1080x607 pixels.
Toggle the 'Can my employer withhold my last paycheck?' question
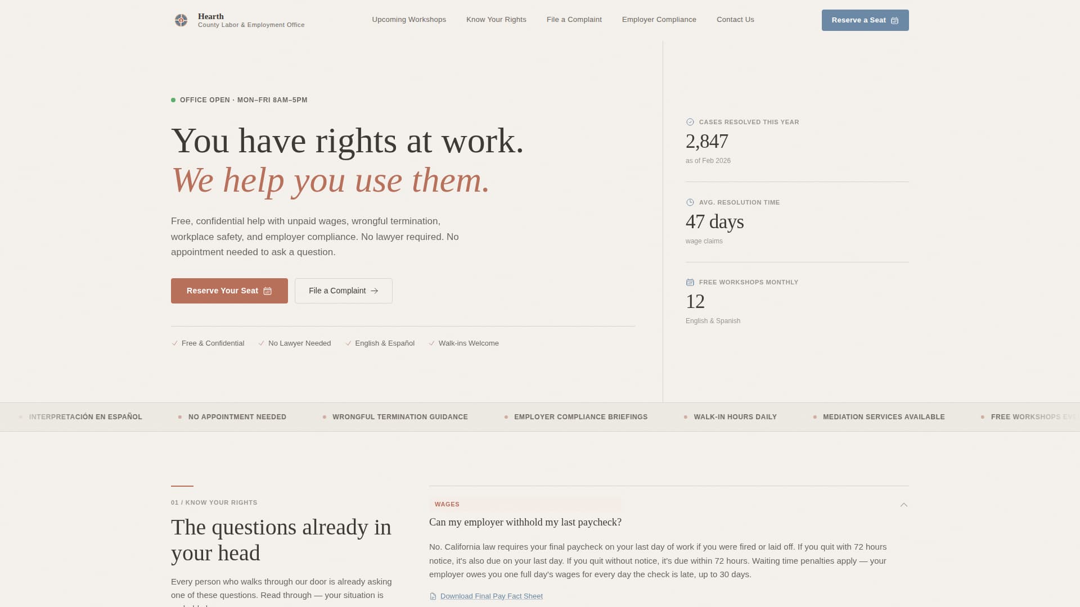[x=525, y=522]
